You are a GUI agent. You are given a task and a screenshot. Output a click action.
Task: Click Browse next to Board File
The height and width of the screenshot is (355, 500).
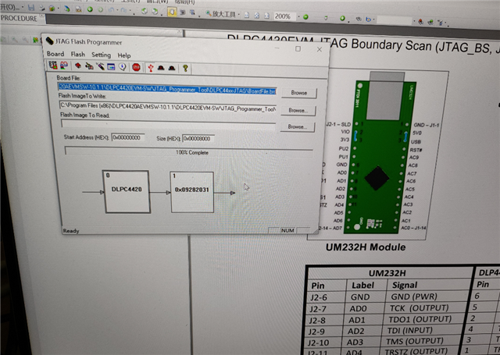pyautogui.click(x=299, y=93)
